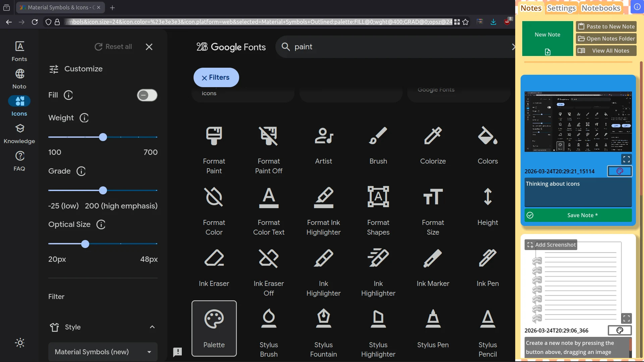The width and height of the screenshot is (644, 362).
Task: Click the Weight slider handle
Action: (x=103, y=137)
